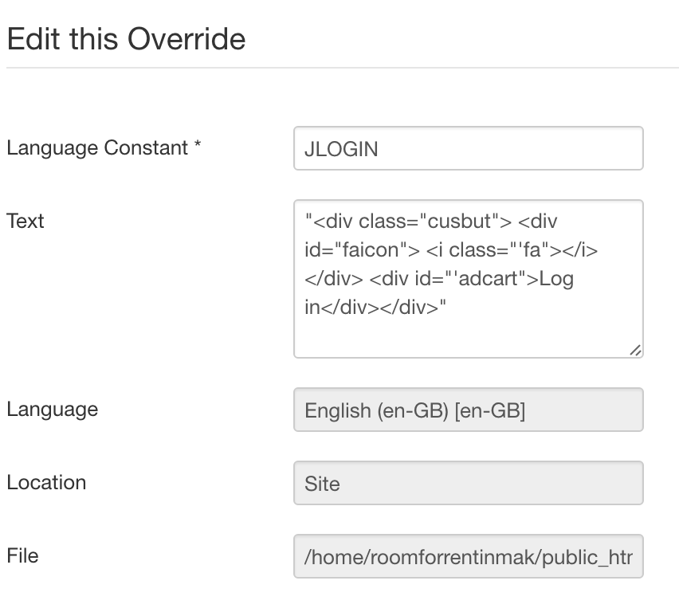Click the "Location" field label

tap(46, 483)
